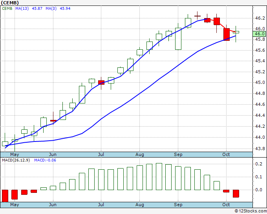Click the (CEMB) chart title

9,3
